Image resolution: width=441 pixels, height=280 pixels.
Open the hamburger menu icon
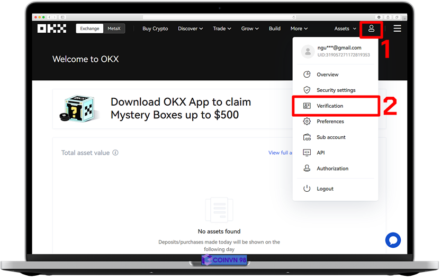(x=397, y=29)
